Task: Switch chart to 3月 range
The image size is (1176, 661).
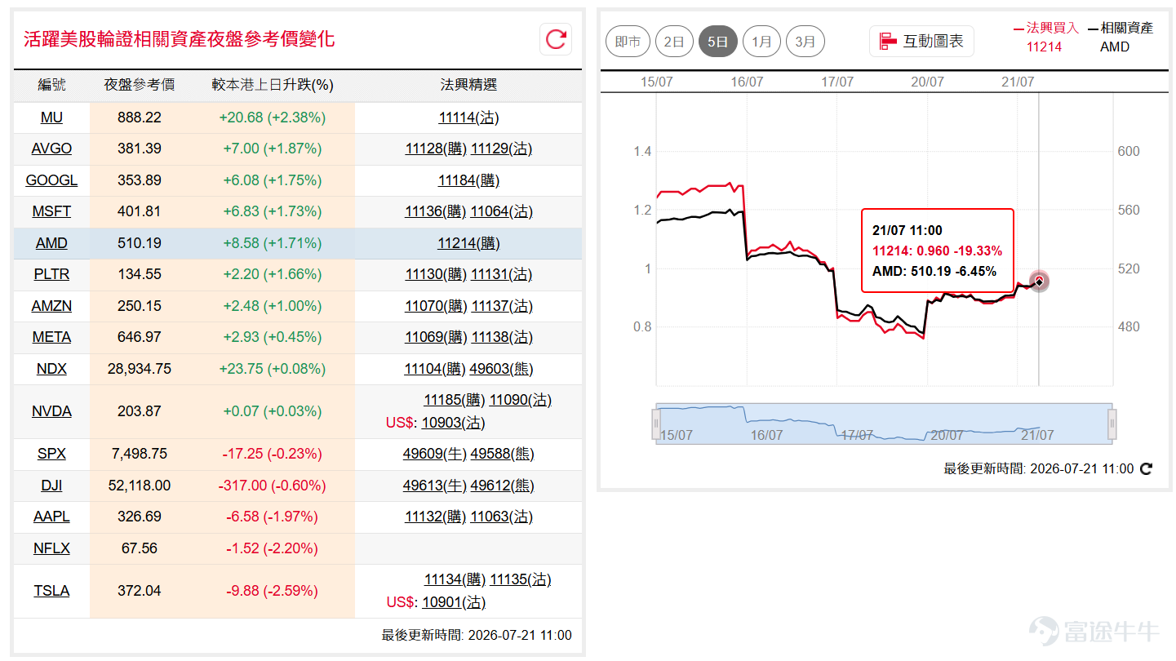Action: [805, 42]
